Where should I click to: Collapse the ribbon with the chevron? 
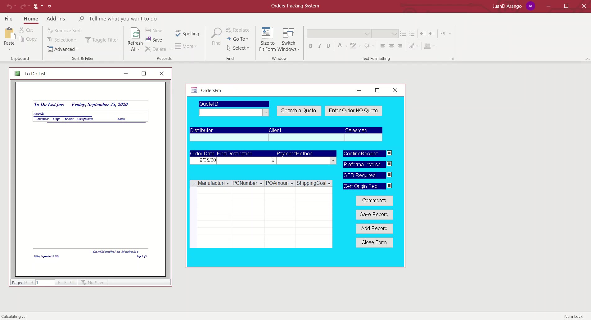pos(587,59)
